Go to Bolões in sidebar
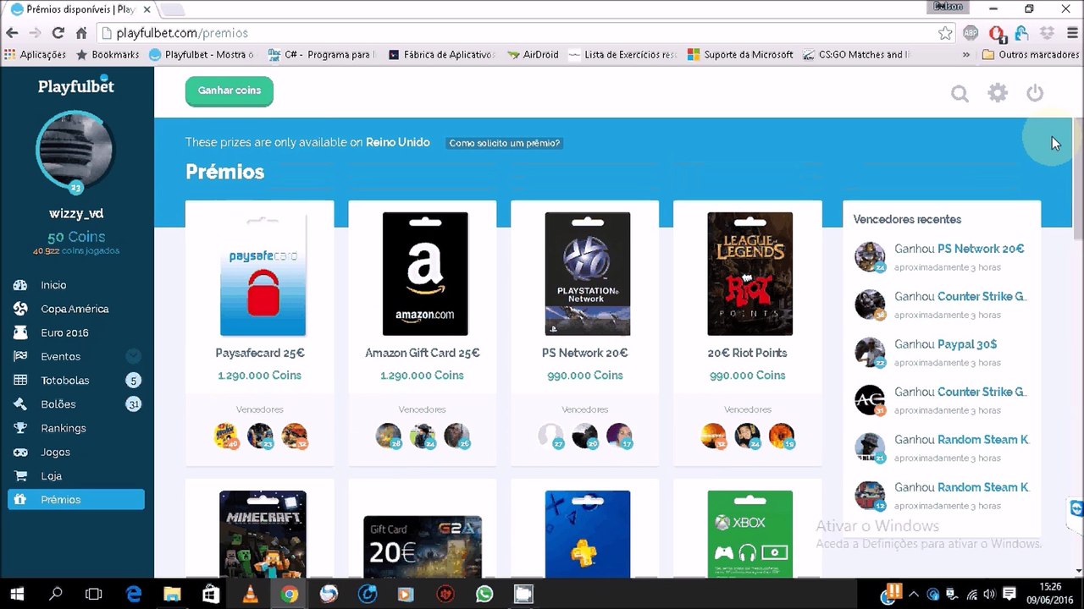The width and height of the screenshot is (1084, 609). [x=58, y=404]
